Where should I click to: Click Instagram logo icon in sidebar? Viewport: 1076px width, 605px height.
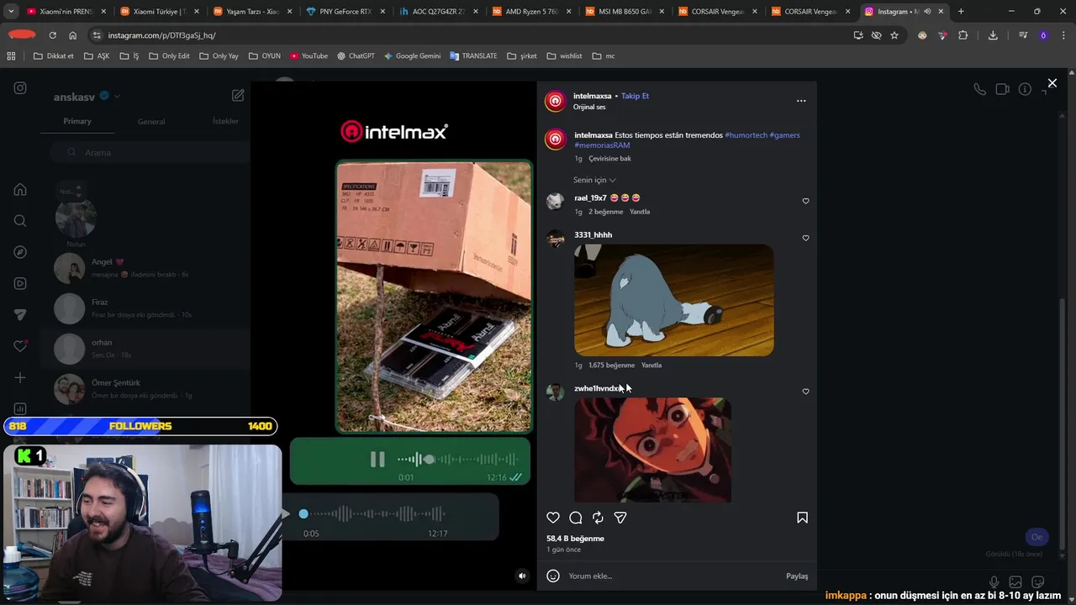coord(20,88)
